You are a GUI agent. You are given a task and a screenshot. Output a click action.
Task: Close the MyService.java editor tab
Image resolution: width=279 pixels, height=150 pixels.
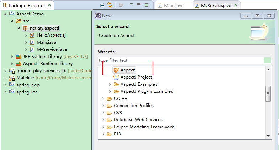236,5
